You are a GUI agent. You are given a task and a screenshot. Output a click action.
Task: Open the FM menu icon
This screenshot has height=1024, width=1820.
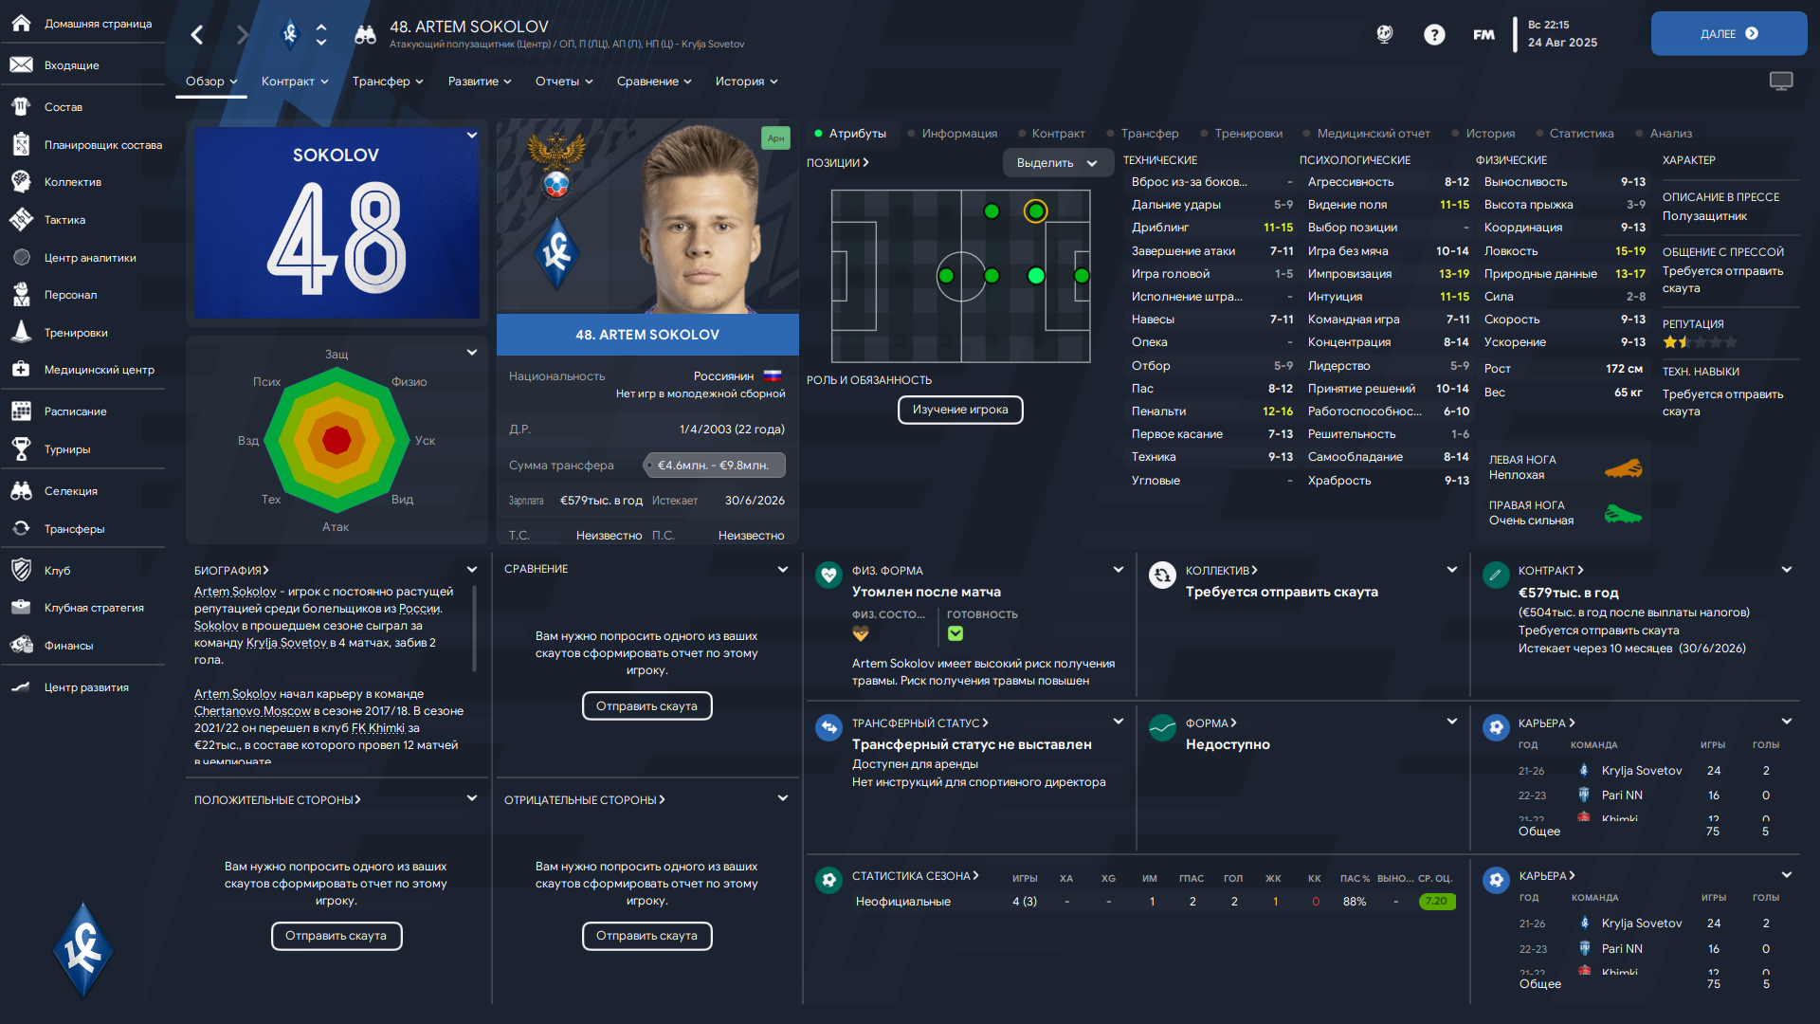coord(1483,35)
